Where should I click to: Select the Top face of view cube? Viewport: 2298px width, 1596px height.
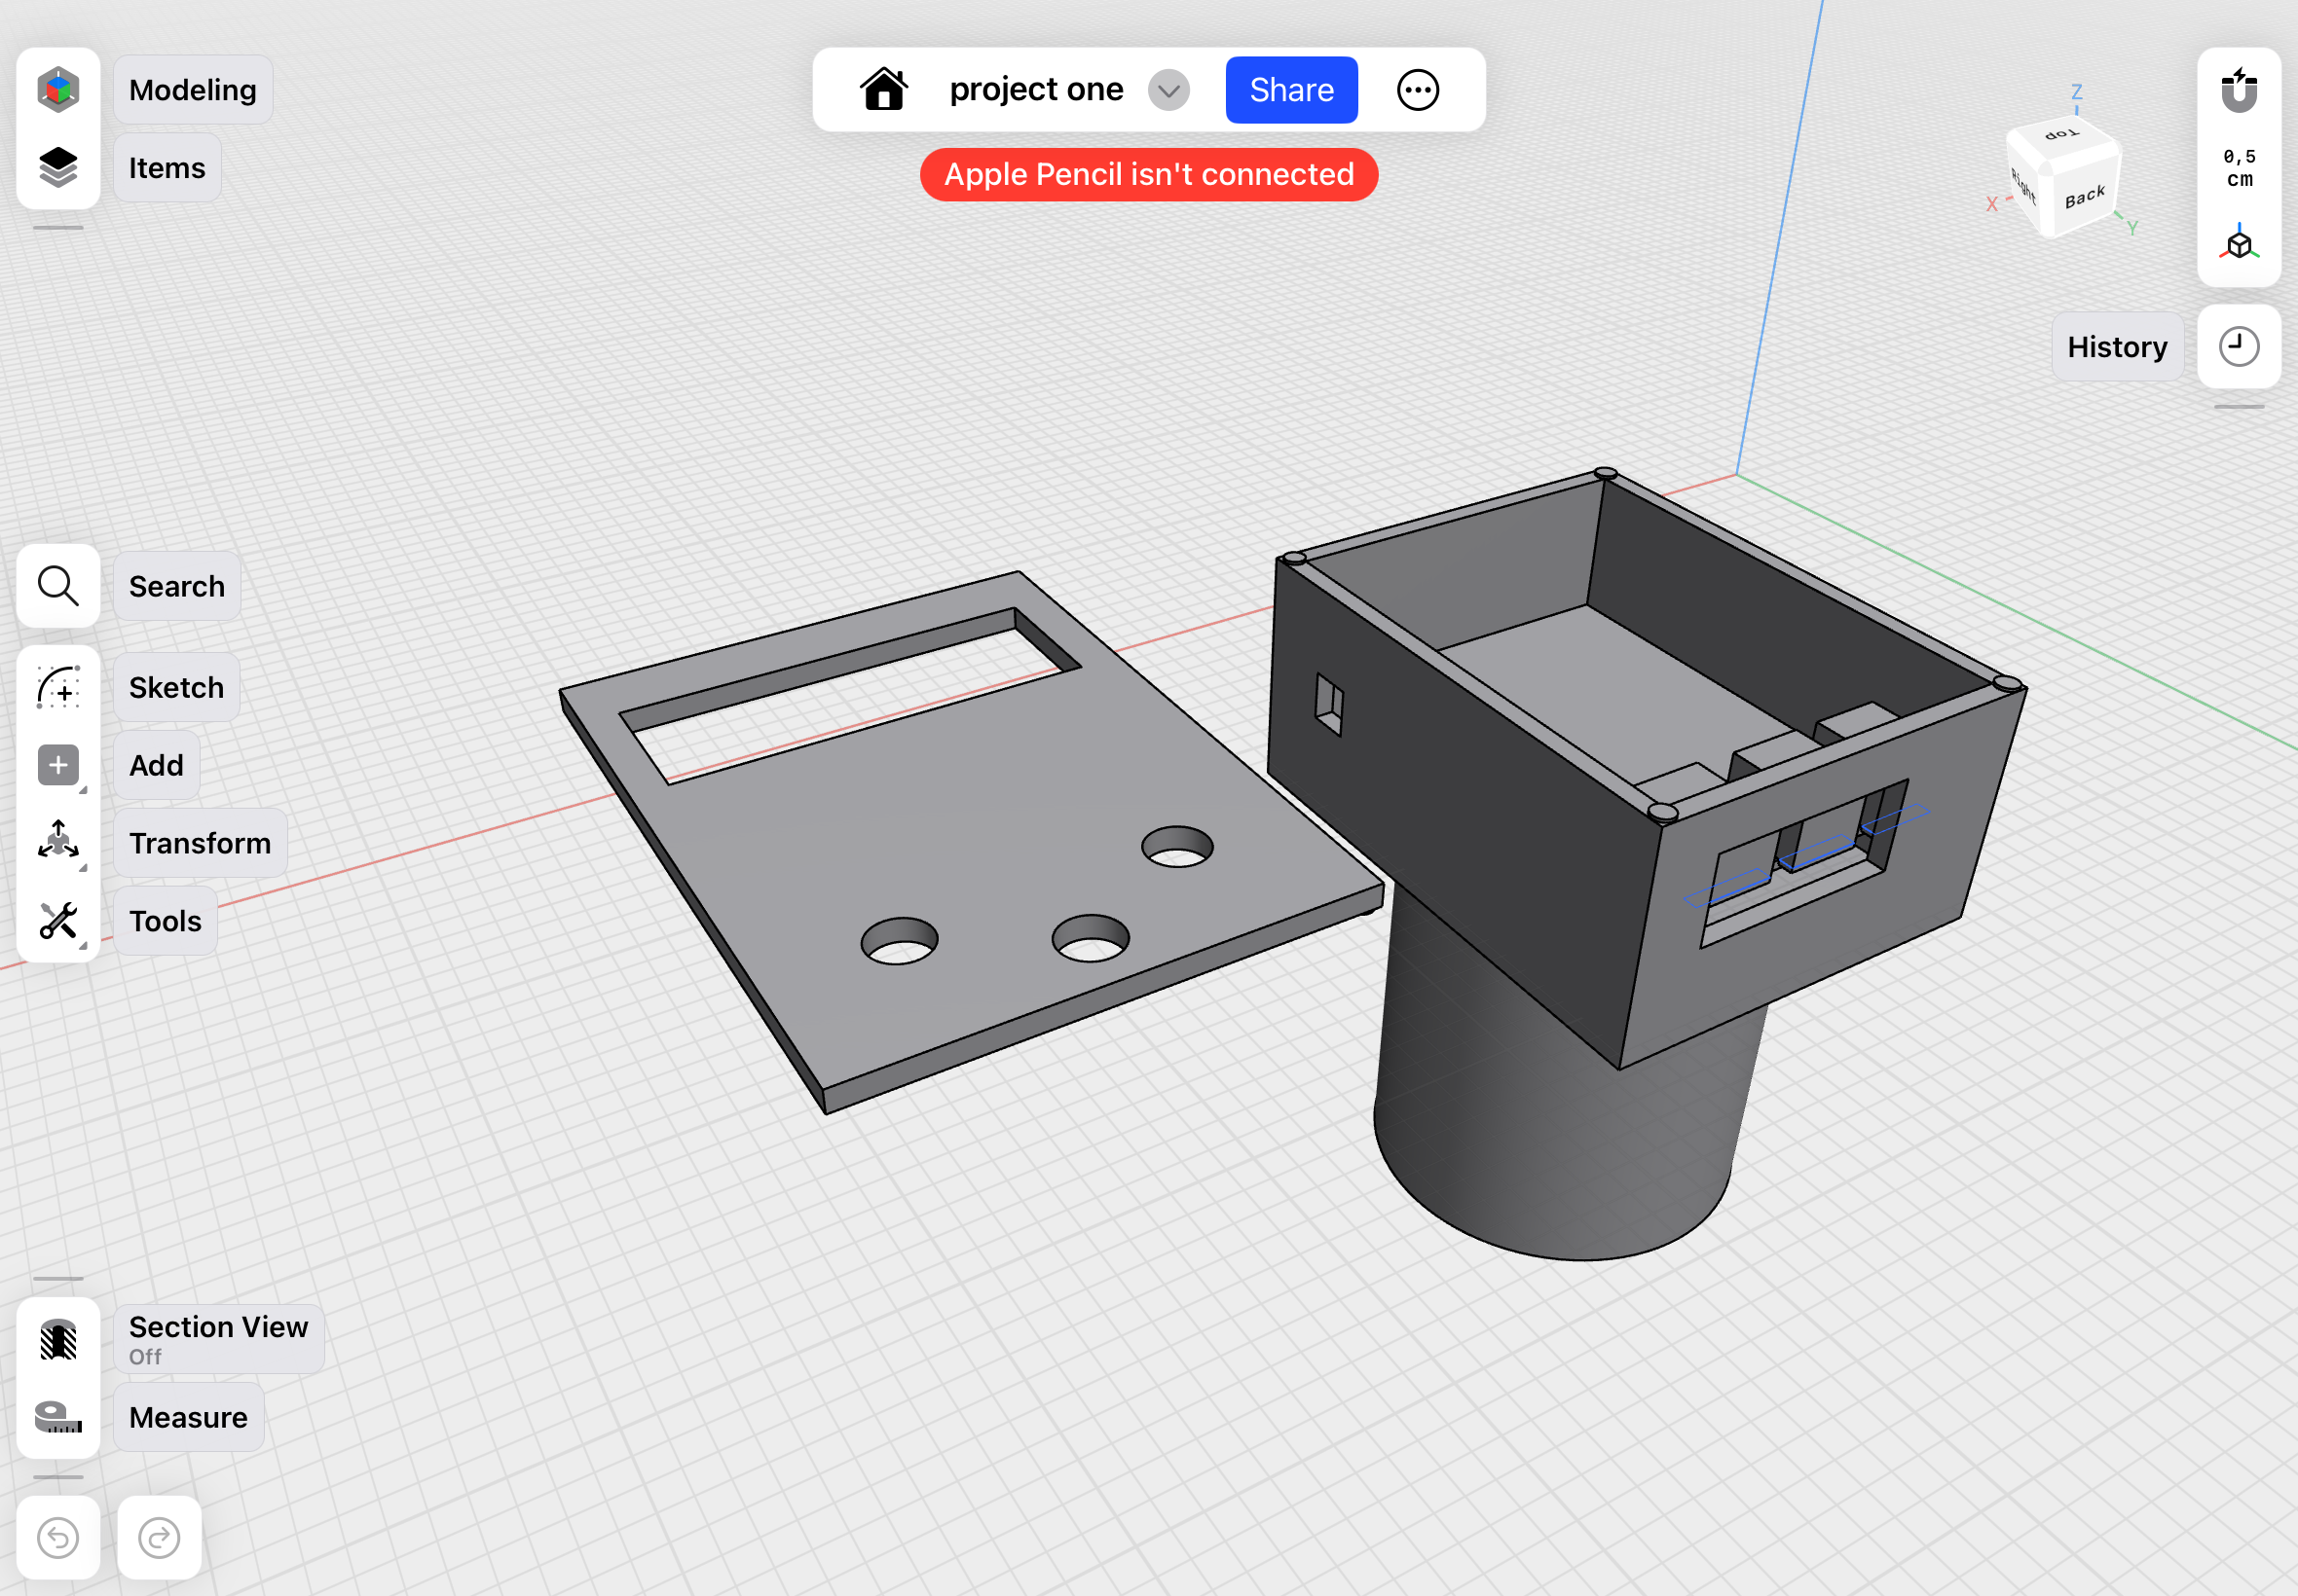coord(2062,135)
